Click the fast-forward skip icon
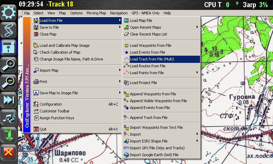Image resolution: width=273 pixels, height=164 pixels. pyautogui.click(x=9, y=99)
